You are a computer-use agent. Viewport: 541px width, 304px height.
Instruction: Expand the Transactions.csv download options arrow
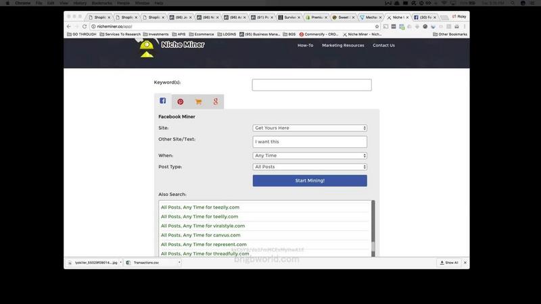pyautogui.click(x=179, y=263)
